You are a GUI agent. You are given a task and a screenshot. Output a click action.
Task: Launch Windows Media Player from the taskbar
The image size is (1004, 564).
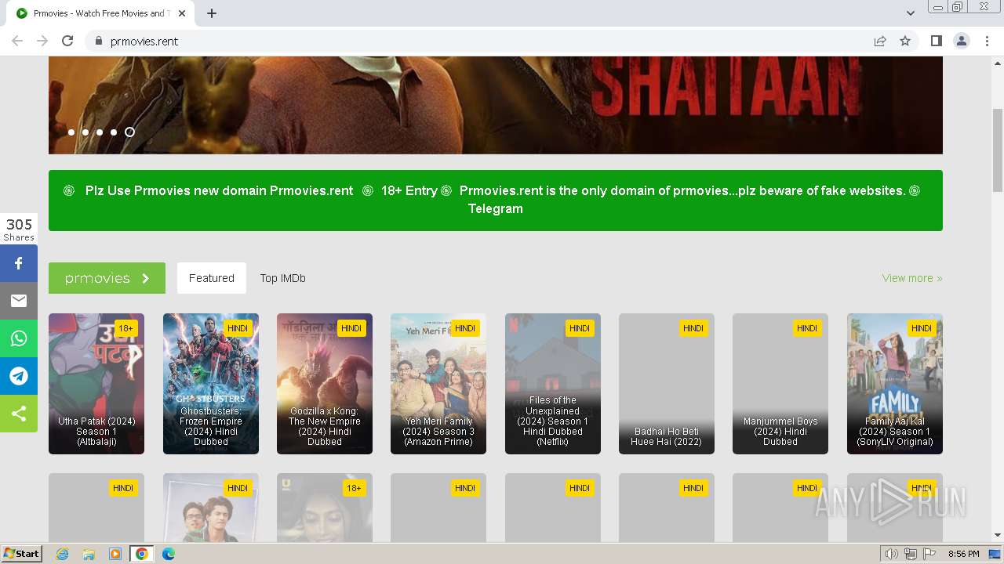click(x=115, y=554)
